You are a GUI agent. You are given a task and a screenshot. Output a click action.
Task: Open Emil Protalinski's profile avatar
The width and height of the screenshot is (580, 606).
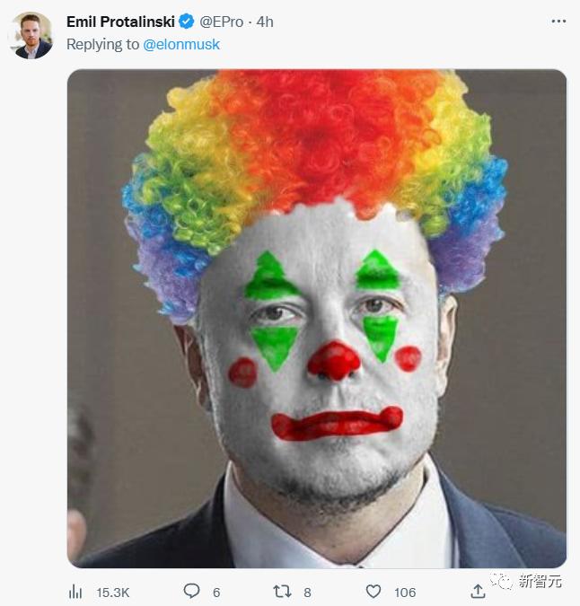pyautogui.click(x=31, y=35)
